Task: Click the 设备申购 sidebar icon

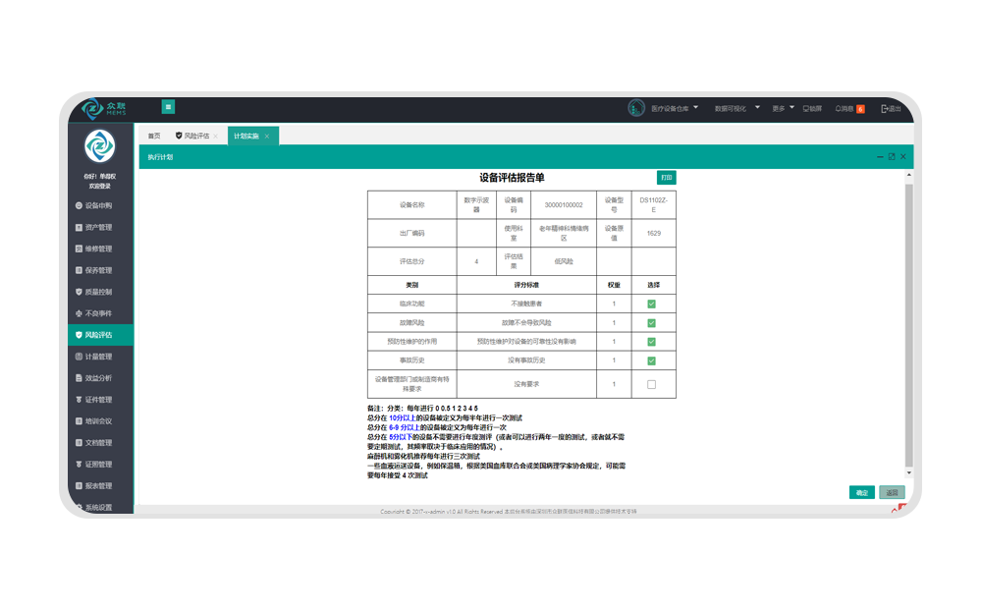Action: 79,206
